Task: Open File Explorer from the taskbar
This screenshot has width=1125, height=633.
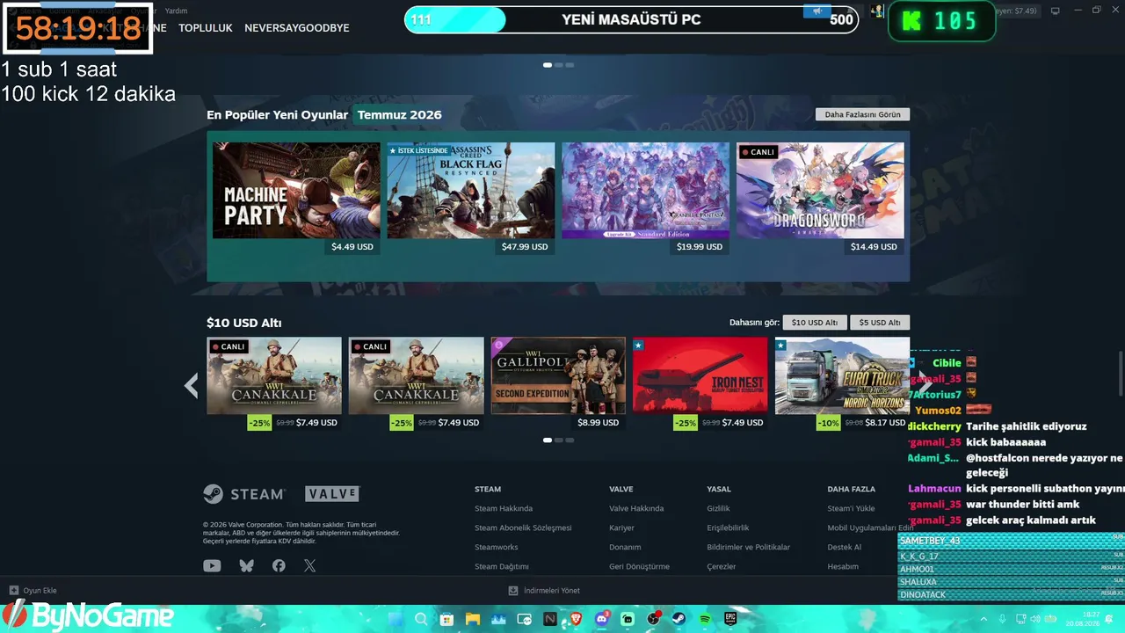Action: coord(473,619)
